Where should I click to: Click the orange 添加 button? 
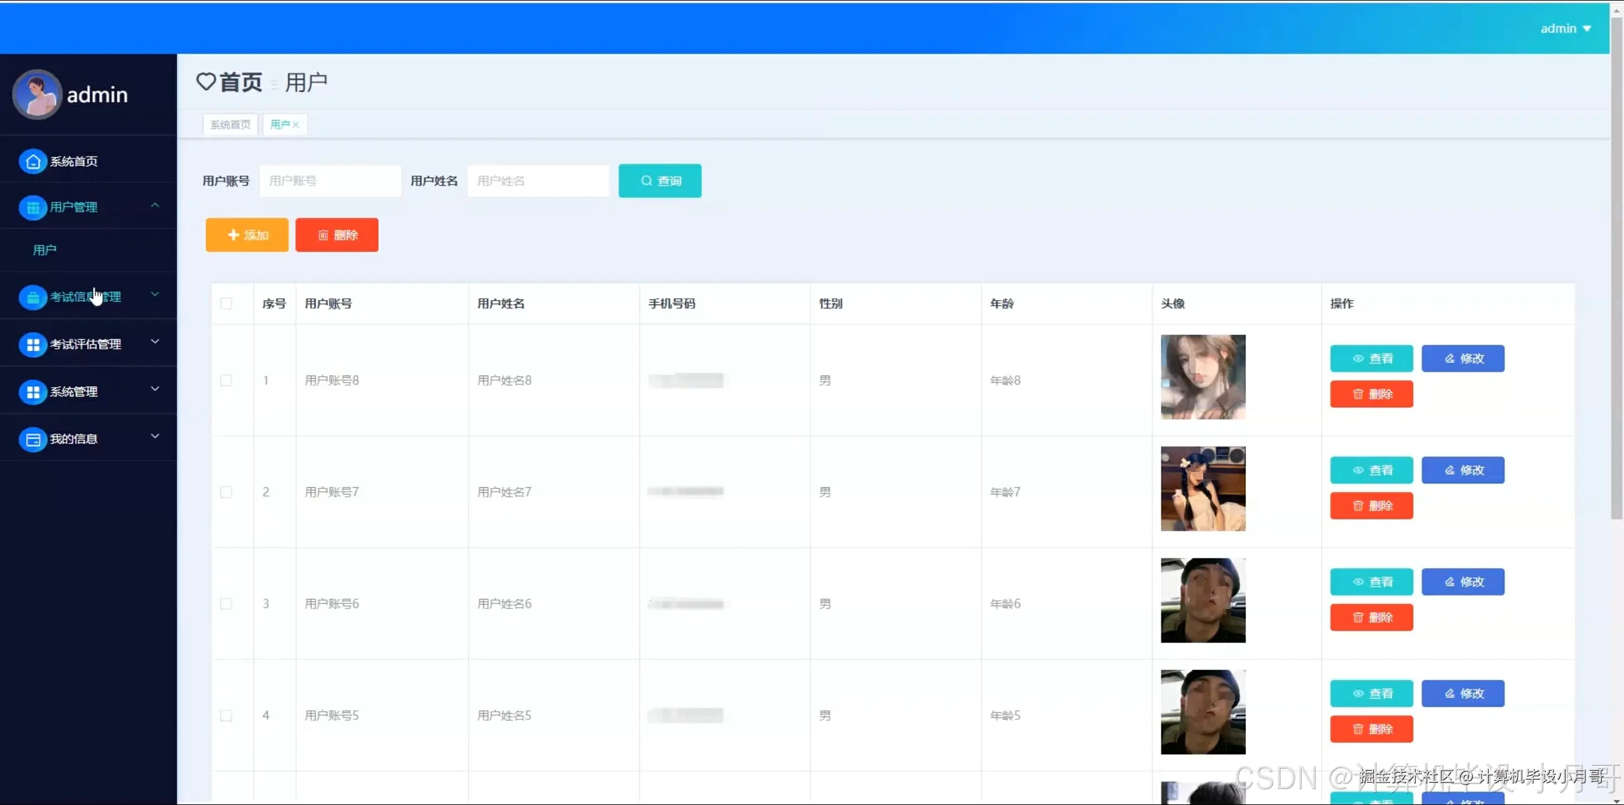247,235
